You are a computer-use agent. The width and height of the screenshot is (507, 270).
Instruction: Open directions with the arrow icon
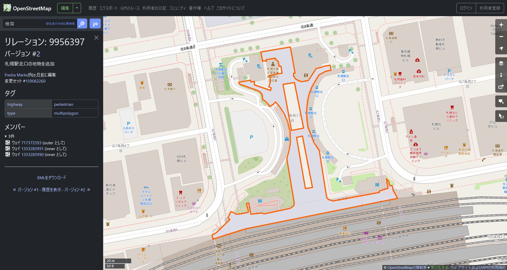click(95, 24)
